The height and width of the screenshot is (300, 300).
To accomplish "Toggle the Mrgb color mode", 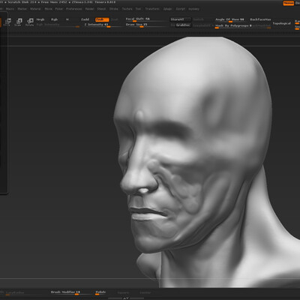I will pos(40,19).
